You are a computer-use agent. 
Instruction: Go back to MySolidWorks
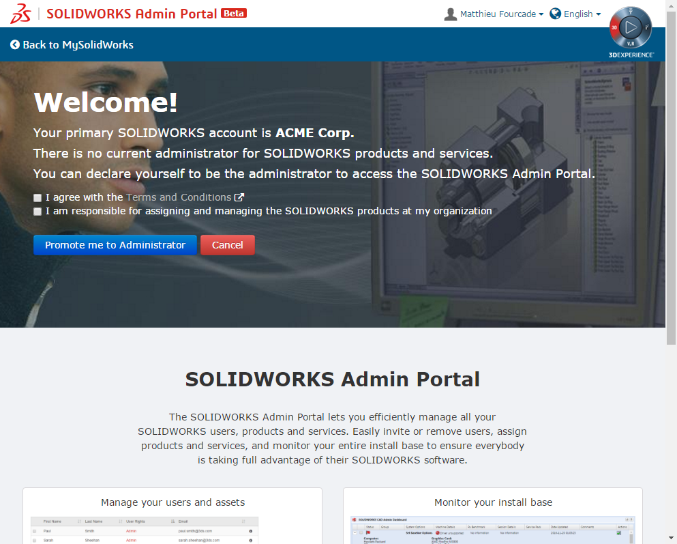tap(72, 45)
